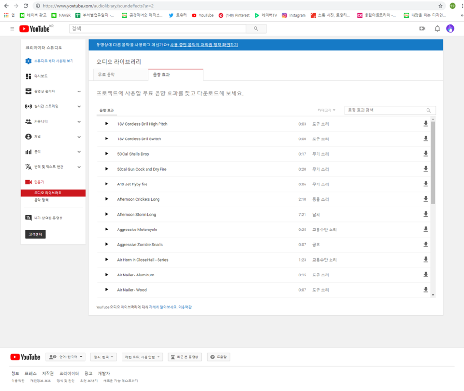Download the Afternoon Storm Long sound effect
The height and width of the screenshot is (391, 464).
426,214
